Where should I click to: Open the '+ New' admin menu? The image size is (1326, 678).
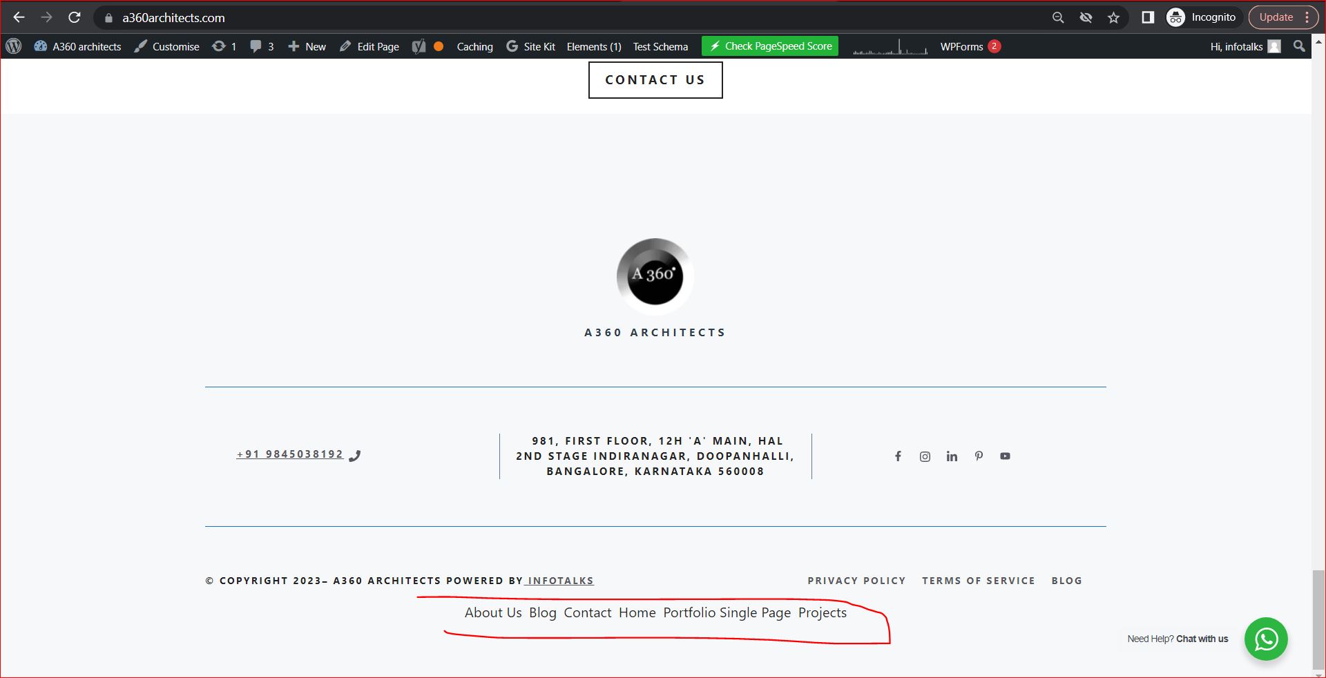coord(306,46)
